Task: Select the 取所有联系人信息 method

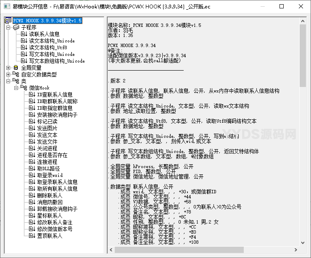Action: [x=57, y=189]
